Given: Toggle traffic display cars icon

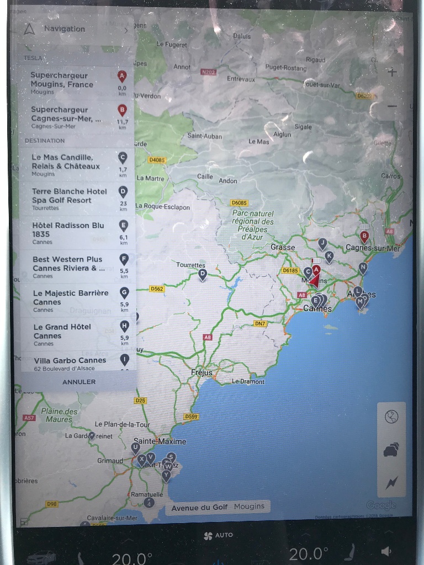Looking at the screenshot, I should tap(391, 449).
